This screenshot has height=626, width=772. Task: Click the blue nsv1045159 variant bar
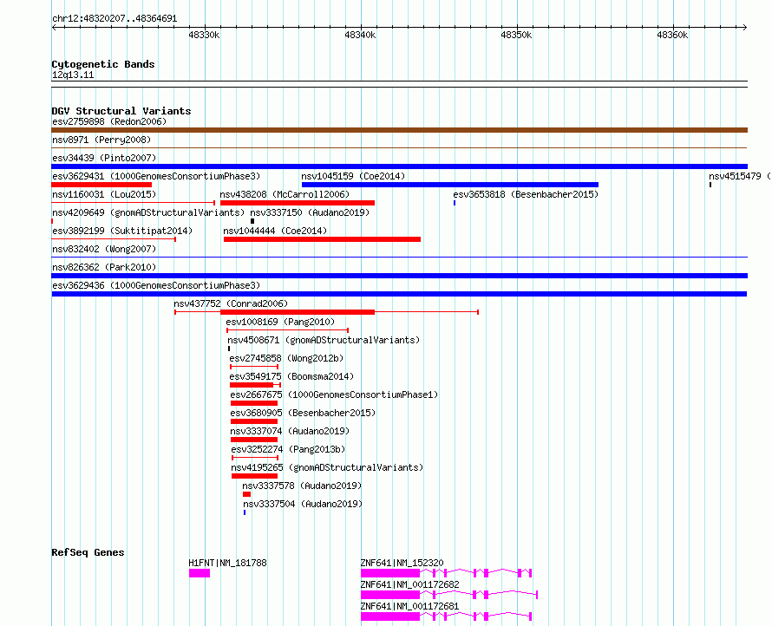(x=450, y=185)
